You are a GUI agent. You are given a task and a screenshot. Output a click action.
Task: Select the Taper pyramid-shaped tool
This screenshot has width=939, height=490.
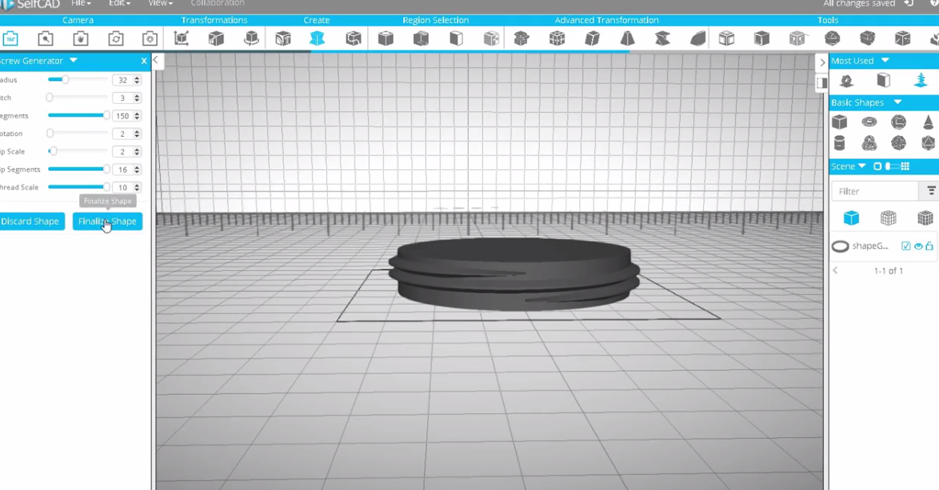(627, 39)
